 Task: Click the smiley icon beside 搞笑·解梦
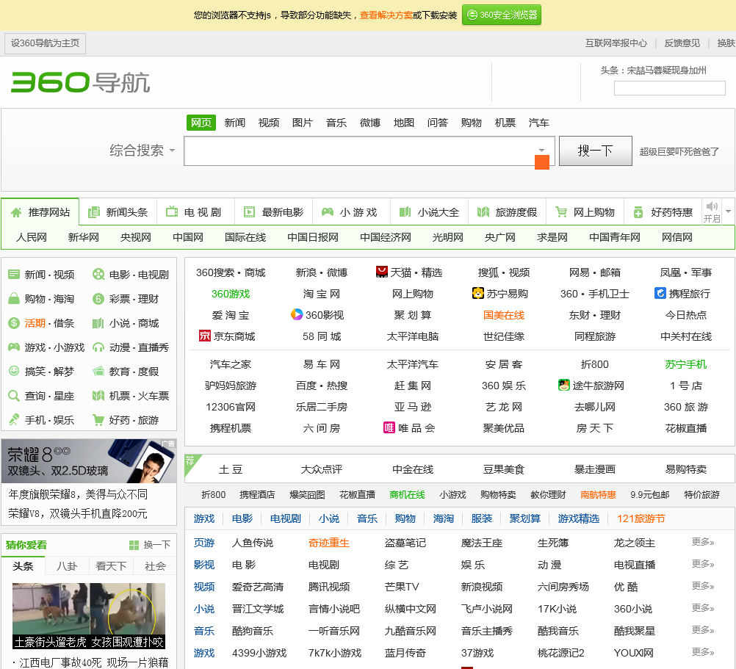(14, 371)
